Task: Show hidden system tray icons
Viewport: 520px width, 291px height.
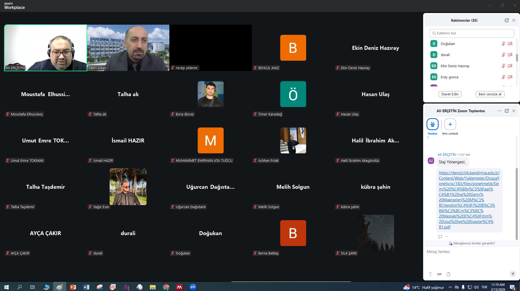Action: coord(450,287)
